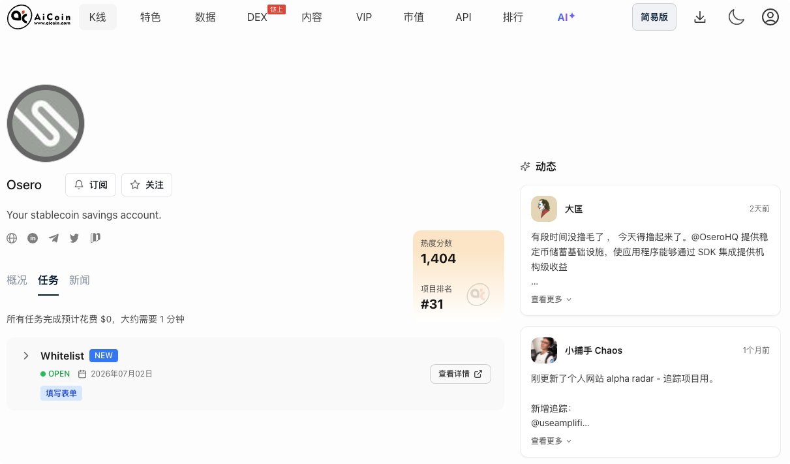The height and width of the screenshot is (464, 790).
Task: Click the Osero project logo avatar
Action: 46,123
